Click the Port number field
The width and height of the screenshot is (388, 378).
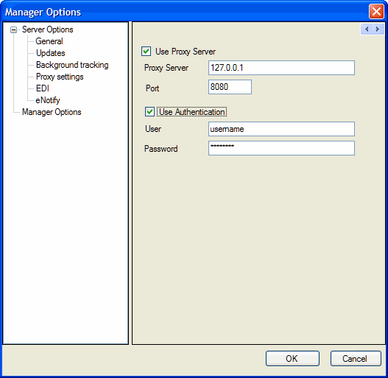pos(230,87)
